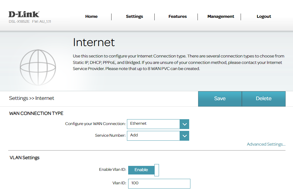Log out via the Logout menu item
The height and width of the screenshot is (192, 293).
(264, 16)
